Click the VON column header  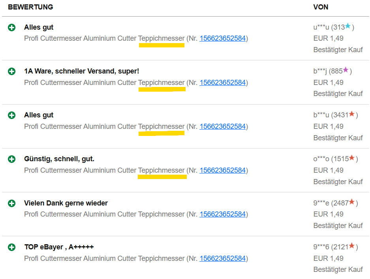pyautogui.click(x=321, y=7)
